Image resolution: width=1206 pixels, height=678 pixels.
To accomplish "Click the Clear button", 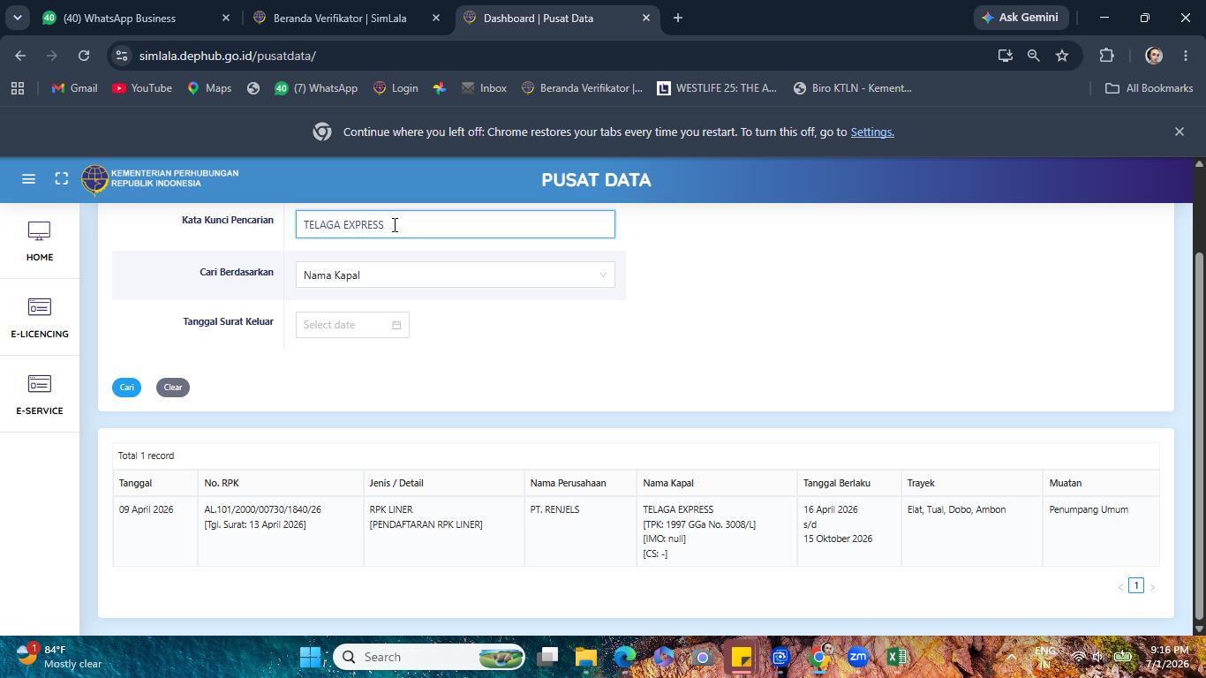I will tap(173, 388).
